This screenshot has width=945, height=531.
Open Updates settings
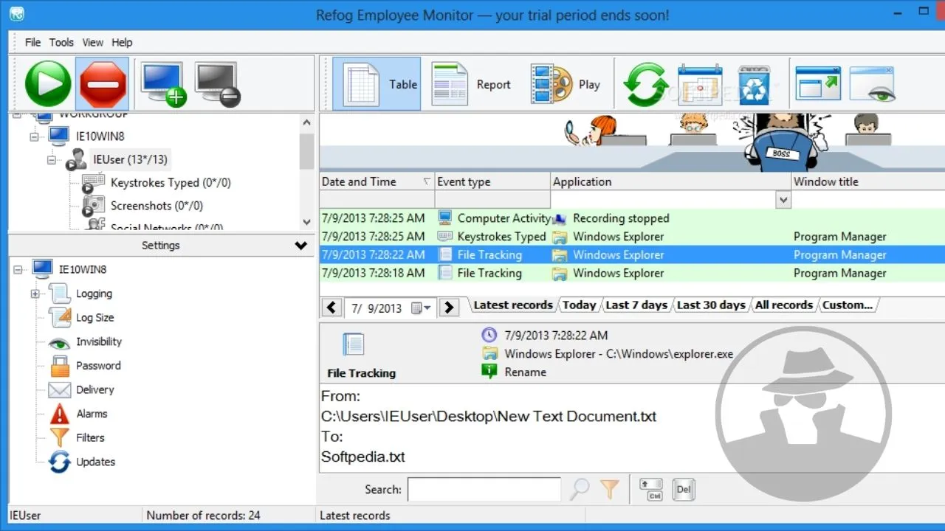(95, 462)
